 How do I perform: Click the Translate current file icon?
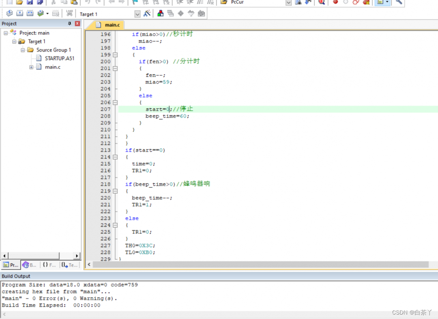[10, 14]
